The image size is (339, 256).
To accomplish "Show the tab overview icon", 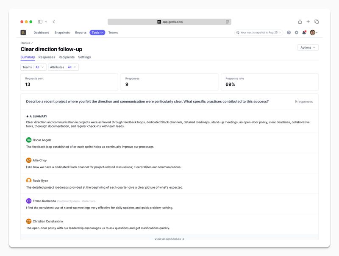I will point(317,22).
